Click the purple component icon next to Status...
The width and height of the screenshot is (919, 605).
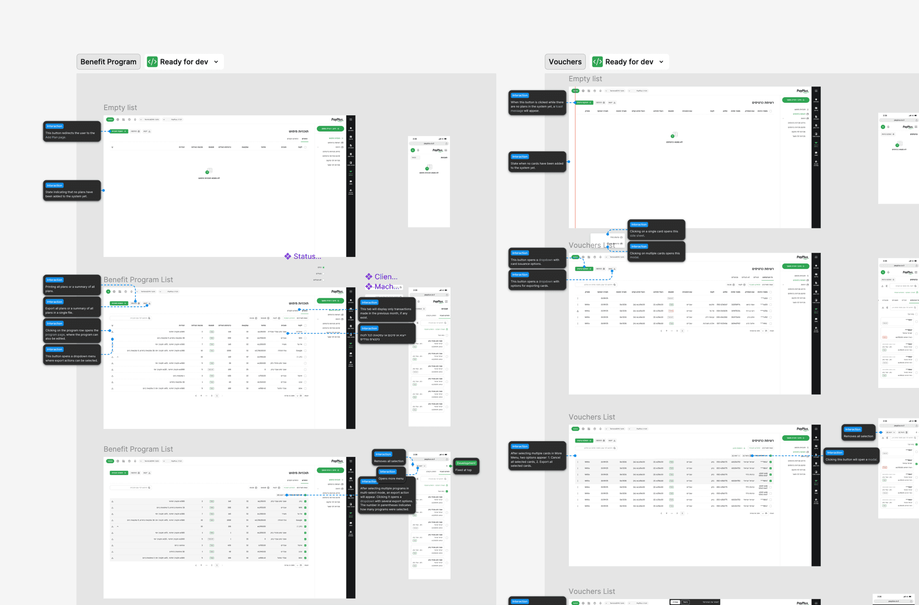tap(288, 257)
